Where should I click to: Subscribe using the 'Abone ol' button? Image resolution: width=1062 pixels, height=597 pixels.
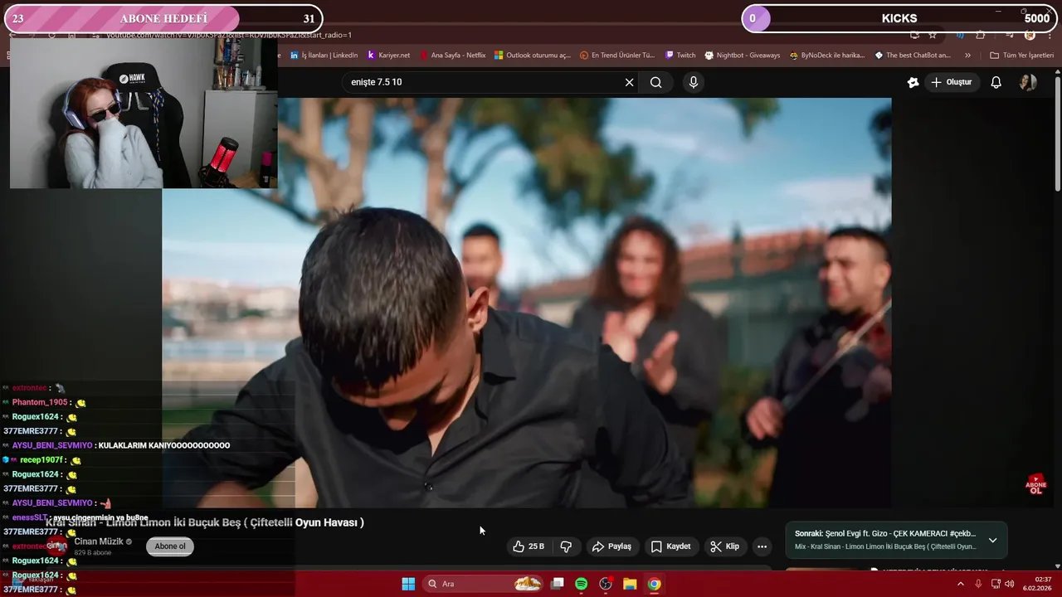pyautogui.click(x=170, y=546)
